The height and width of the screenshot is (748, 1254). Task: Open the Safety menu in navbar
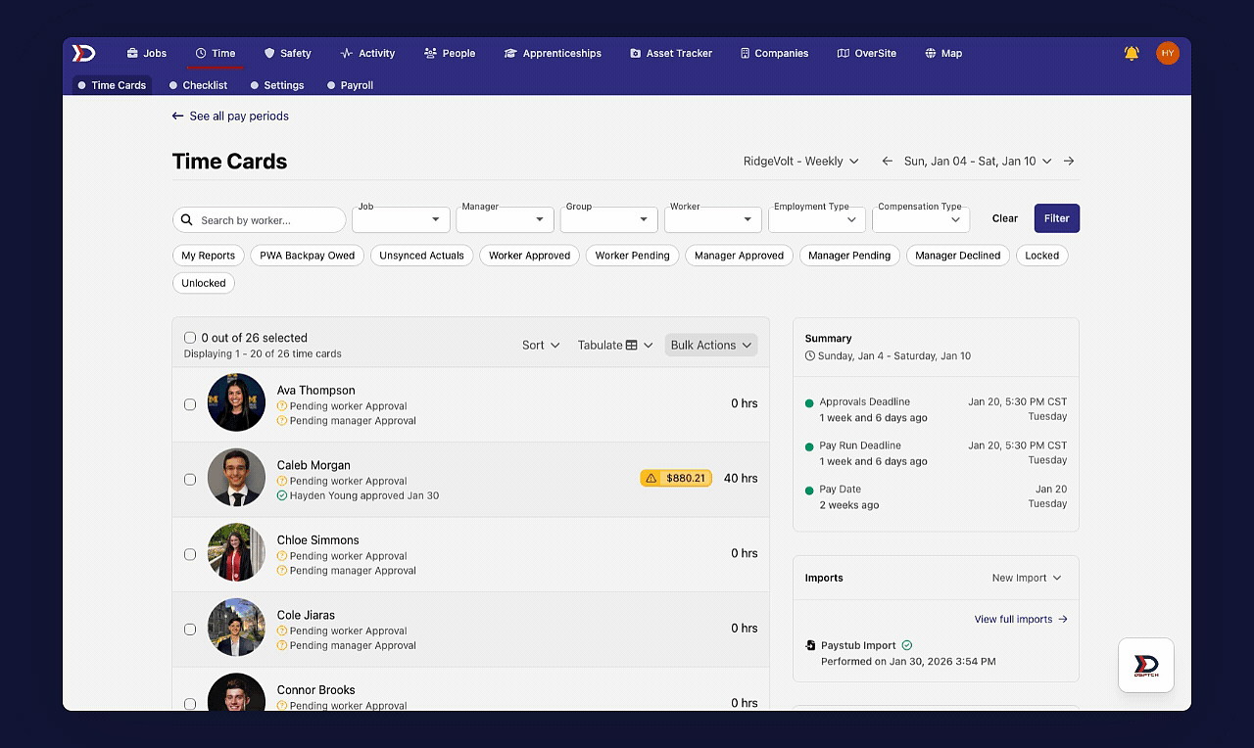pyautogui.click(x=287, y=53)
